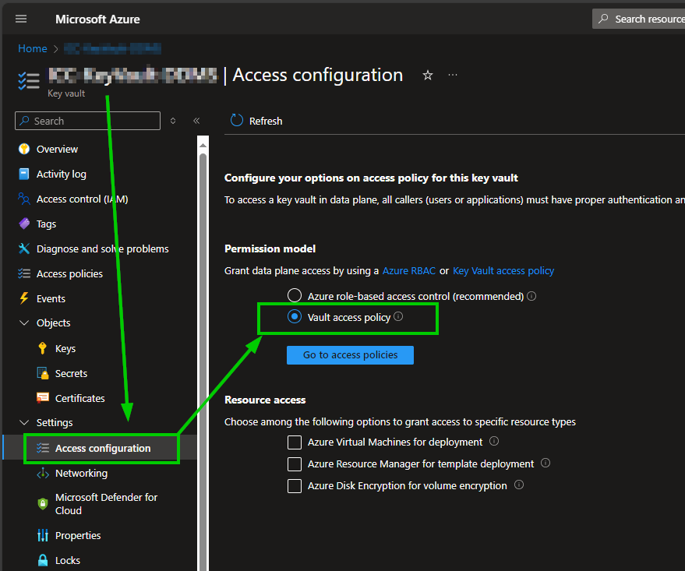Screen dimensions: 685x571
Task: Click the Secrets icon
Action: [x=43, y=373]
